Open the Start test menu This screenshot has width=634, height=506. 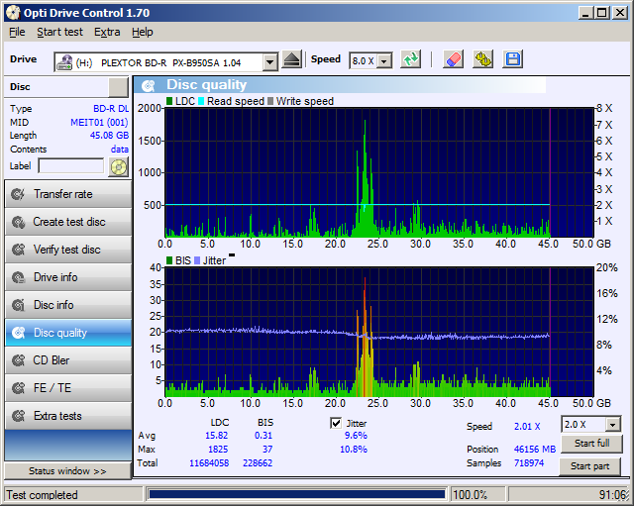click(59, 32)
